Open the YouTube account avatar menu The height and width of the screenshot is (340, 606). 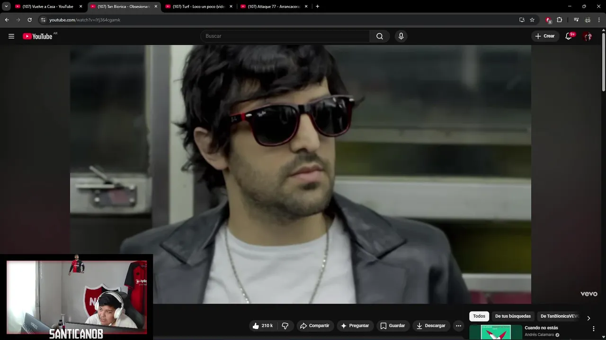tap(588, 36)
